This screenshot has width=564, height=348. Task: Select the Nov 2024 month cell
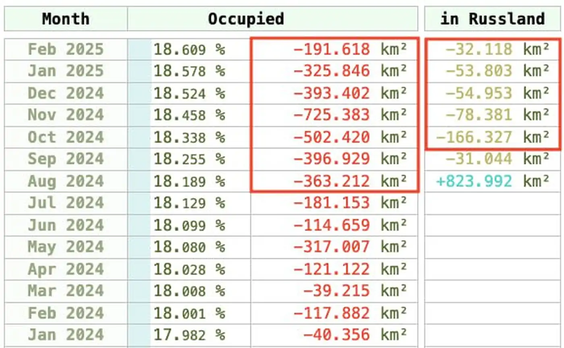pyautogui.click(x=66, y=115)
